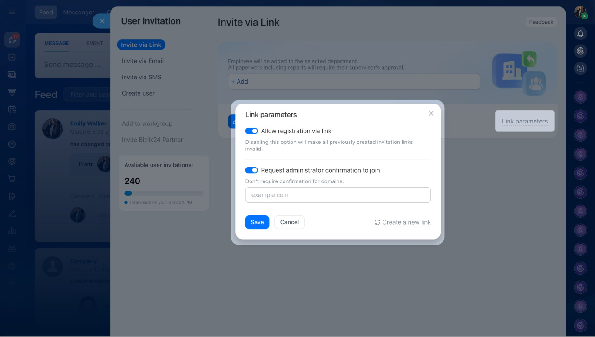Disable Request administrator confirmation to join

251,170
